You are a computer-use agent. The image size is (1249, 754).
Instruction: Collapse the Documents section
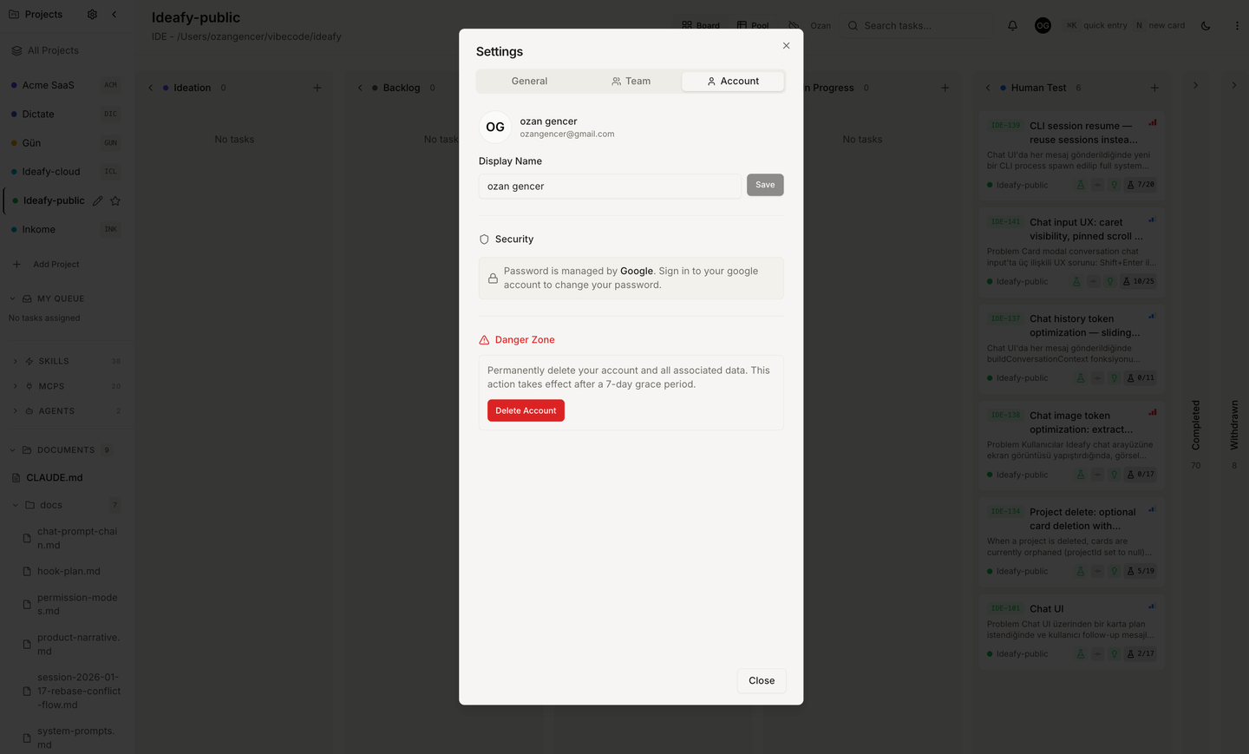(12, 450)
